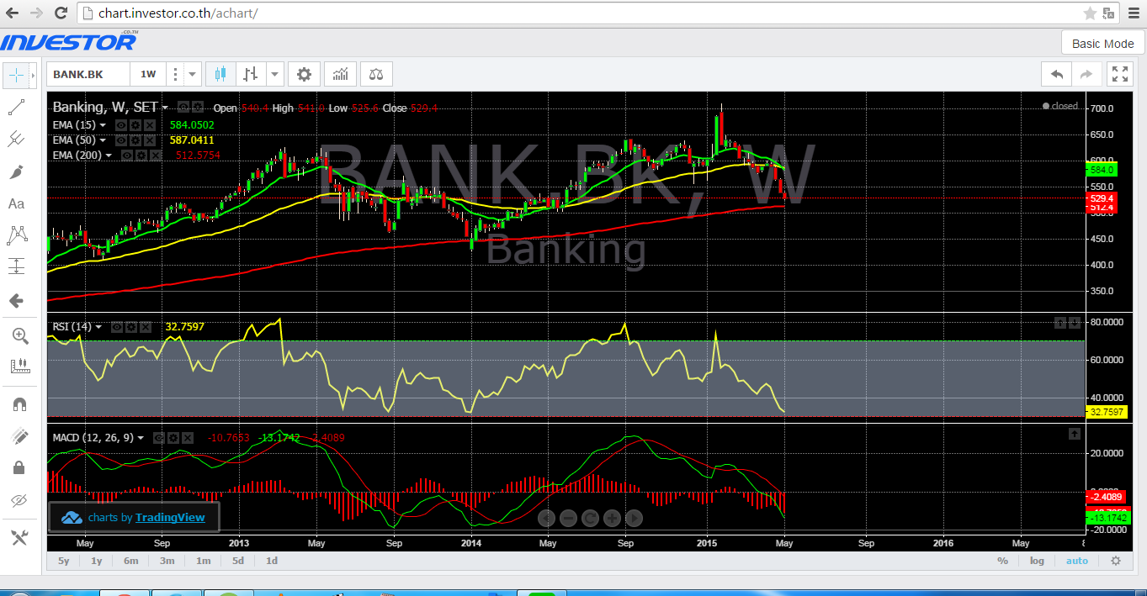Switch to Basic Mode
Image resolution: width=1147 pixels, height=596 pixels.
[1102, 44]
